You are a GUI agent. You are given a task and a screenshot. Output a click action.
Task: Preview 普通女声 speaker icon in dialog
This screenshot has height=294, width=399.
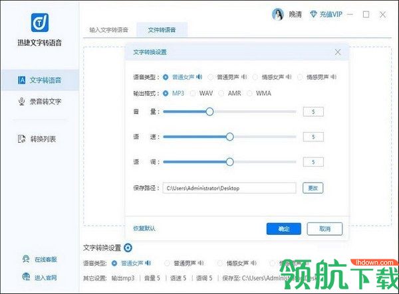[x=199, y=77]
